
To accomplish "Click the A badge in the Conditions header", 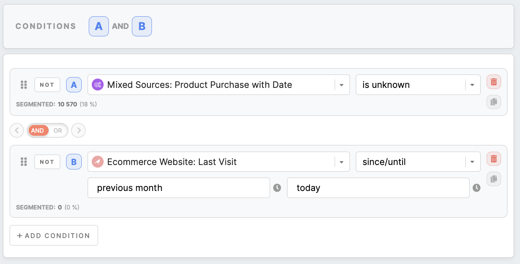I will [99, 26].
